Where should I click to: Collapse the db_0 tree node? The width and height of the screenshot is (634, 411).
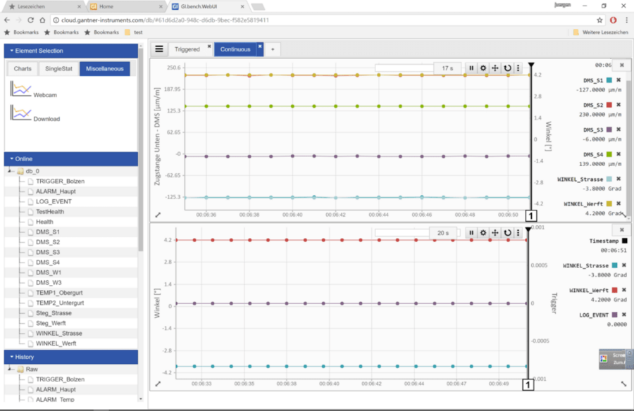coord(10,171)
